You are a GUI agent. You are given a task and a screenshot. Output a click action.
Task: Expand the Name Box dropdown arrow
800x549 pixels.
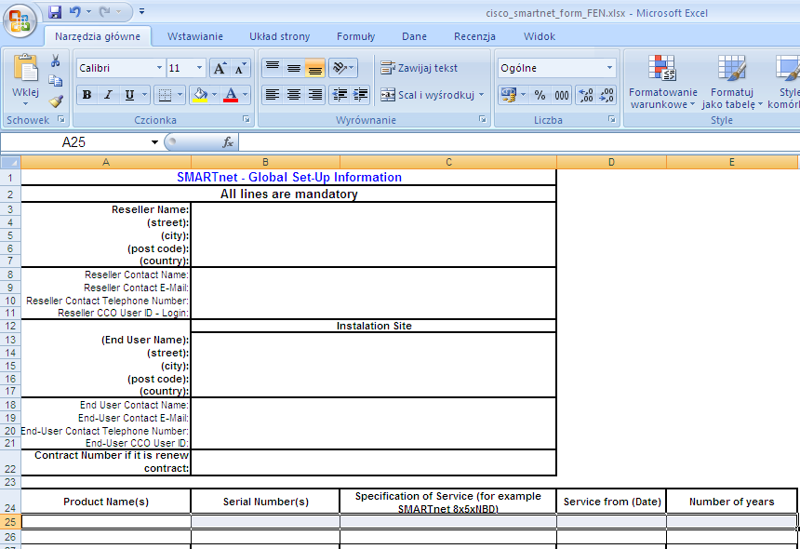154,142
